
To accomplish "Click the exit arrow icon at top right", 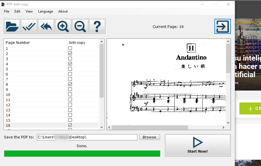I will 223,26.
